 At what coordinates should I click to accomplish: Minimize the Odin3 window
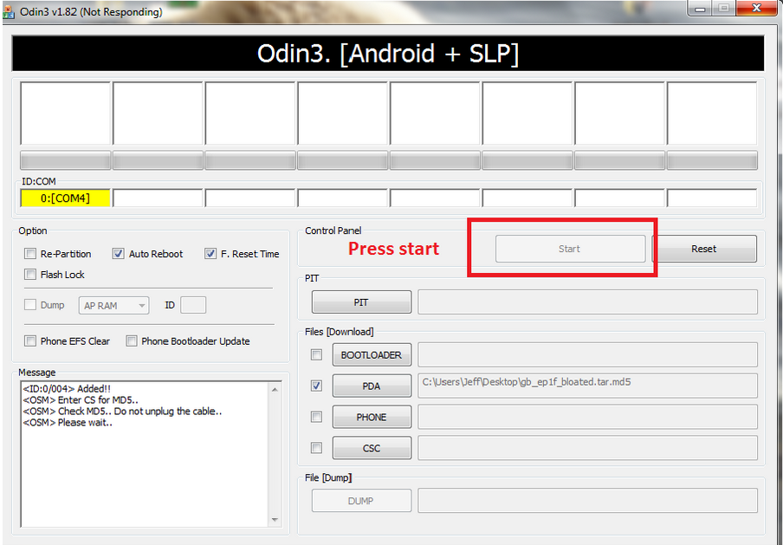tap(700, 9)
